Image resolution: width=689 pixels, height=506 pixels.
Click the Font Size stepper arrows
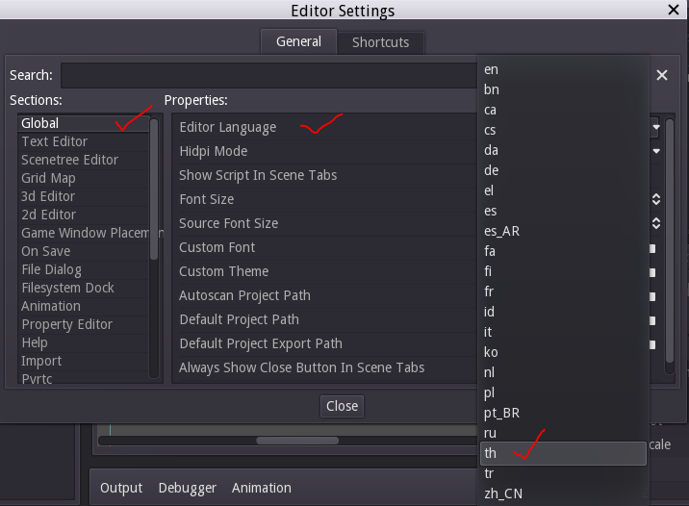[x=655, y=199]
